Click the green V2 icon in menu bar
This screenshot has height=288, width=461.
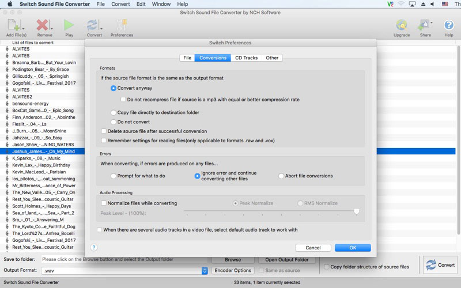(x=390, y=4)
